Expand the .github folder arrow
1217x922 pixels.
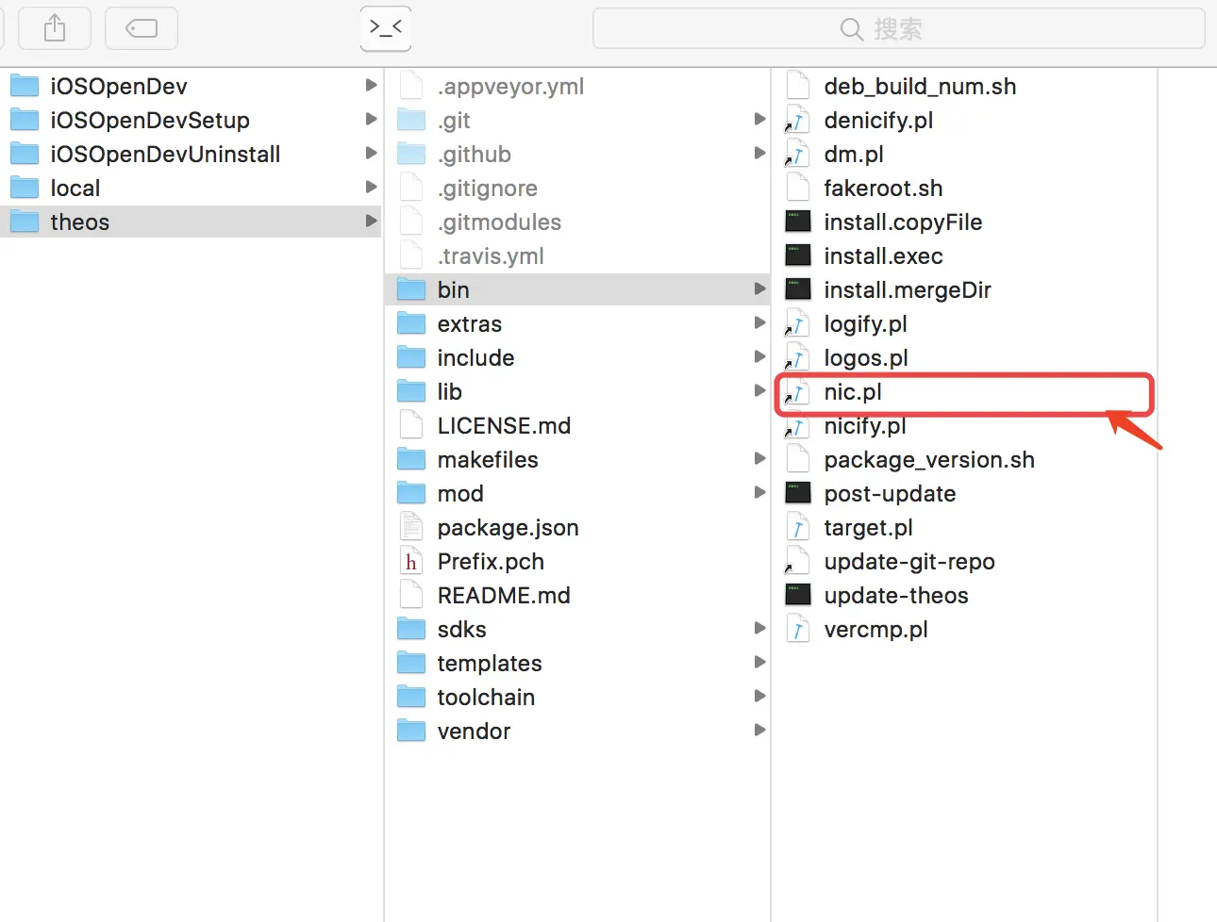759,153
